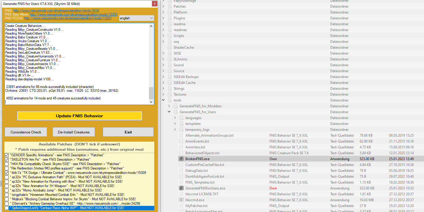This screenshot has height=212, width=424.
Task: Open the FNIS PCEA2 nexusmods link
Action: (68, 18)
